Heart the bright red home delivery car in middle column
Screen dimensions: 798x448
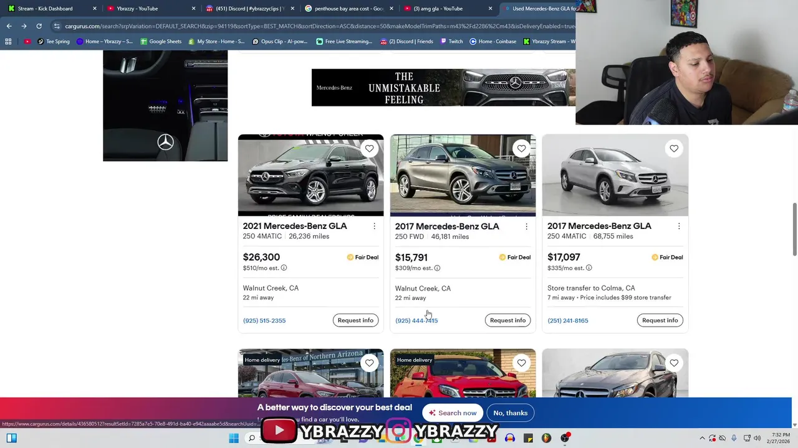(x=521, y=363)
